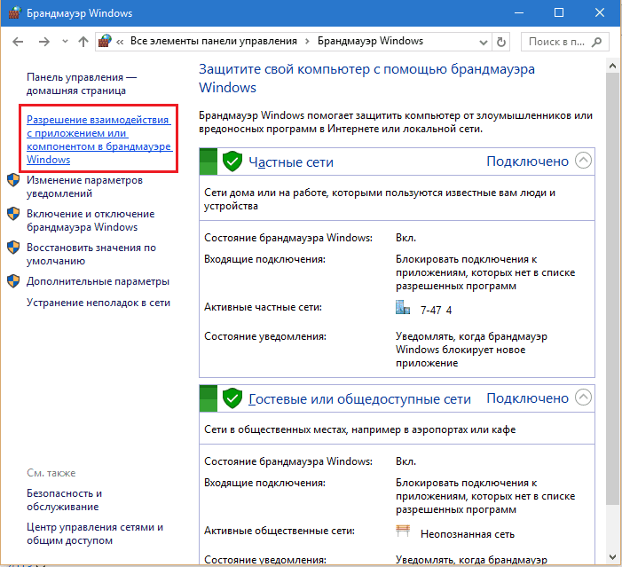Image resolution: width=622 pixels, height=567 pixels.
Task: Click the bench icon beside Неопознанная сеть
Action: click(403, 531)
